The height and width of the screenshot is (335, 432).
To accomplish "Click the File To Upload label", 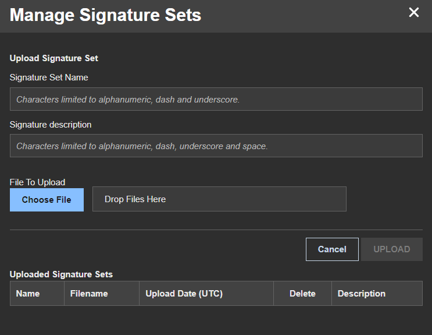I will 37,182.
